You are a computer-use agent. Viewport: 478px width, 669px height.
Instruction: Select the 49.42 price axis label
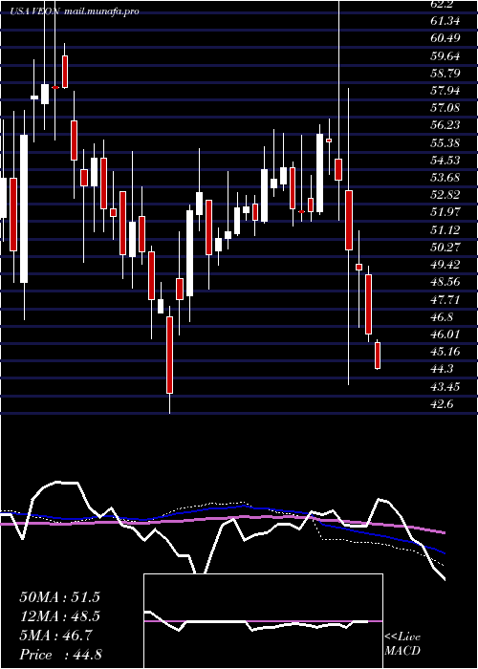click(445, 265)
